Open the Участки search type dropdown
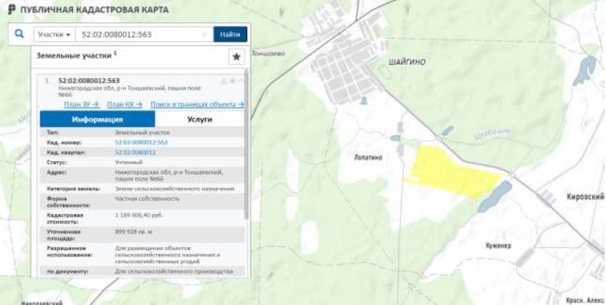This screenshot has width=606, height=305. [x=54, y=34]
